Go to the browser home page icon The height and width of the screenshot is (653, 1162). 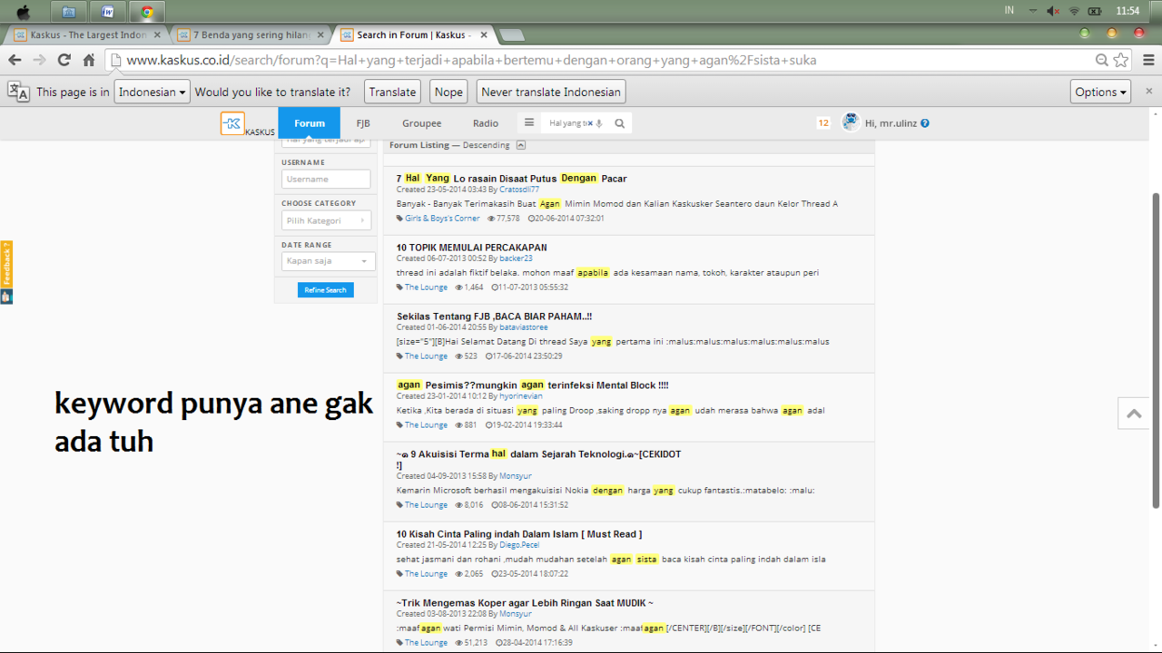[x=89, y=60]
